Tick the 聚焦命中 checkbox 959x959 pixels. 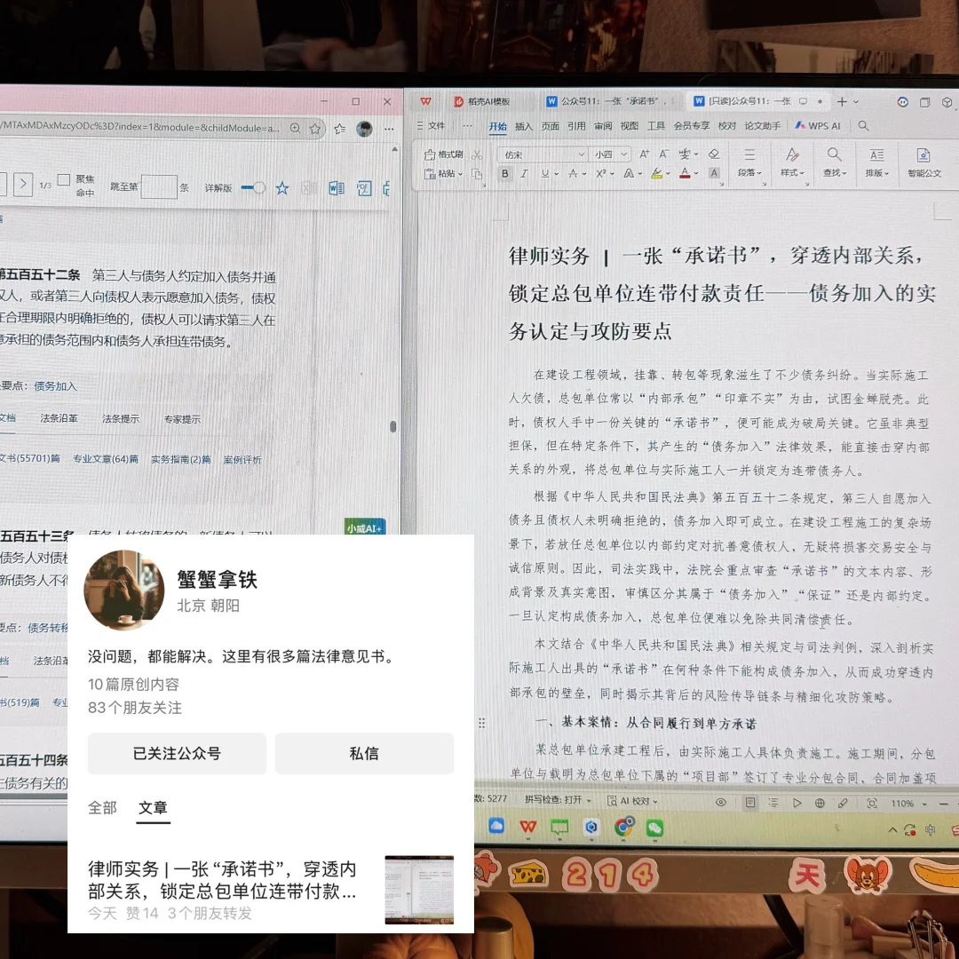64,179
